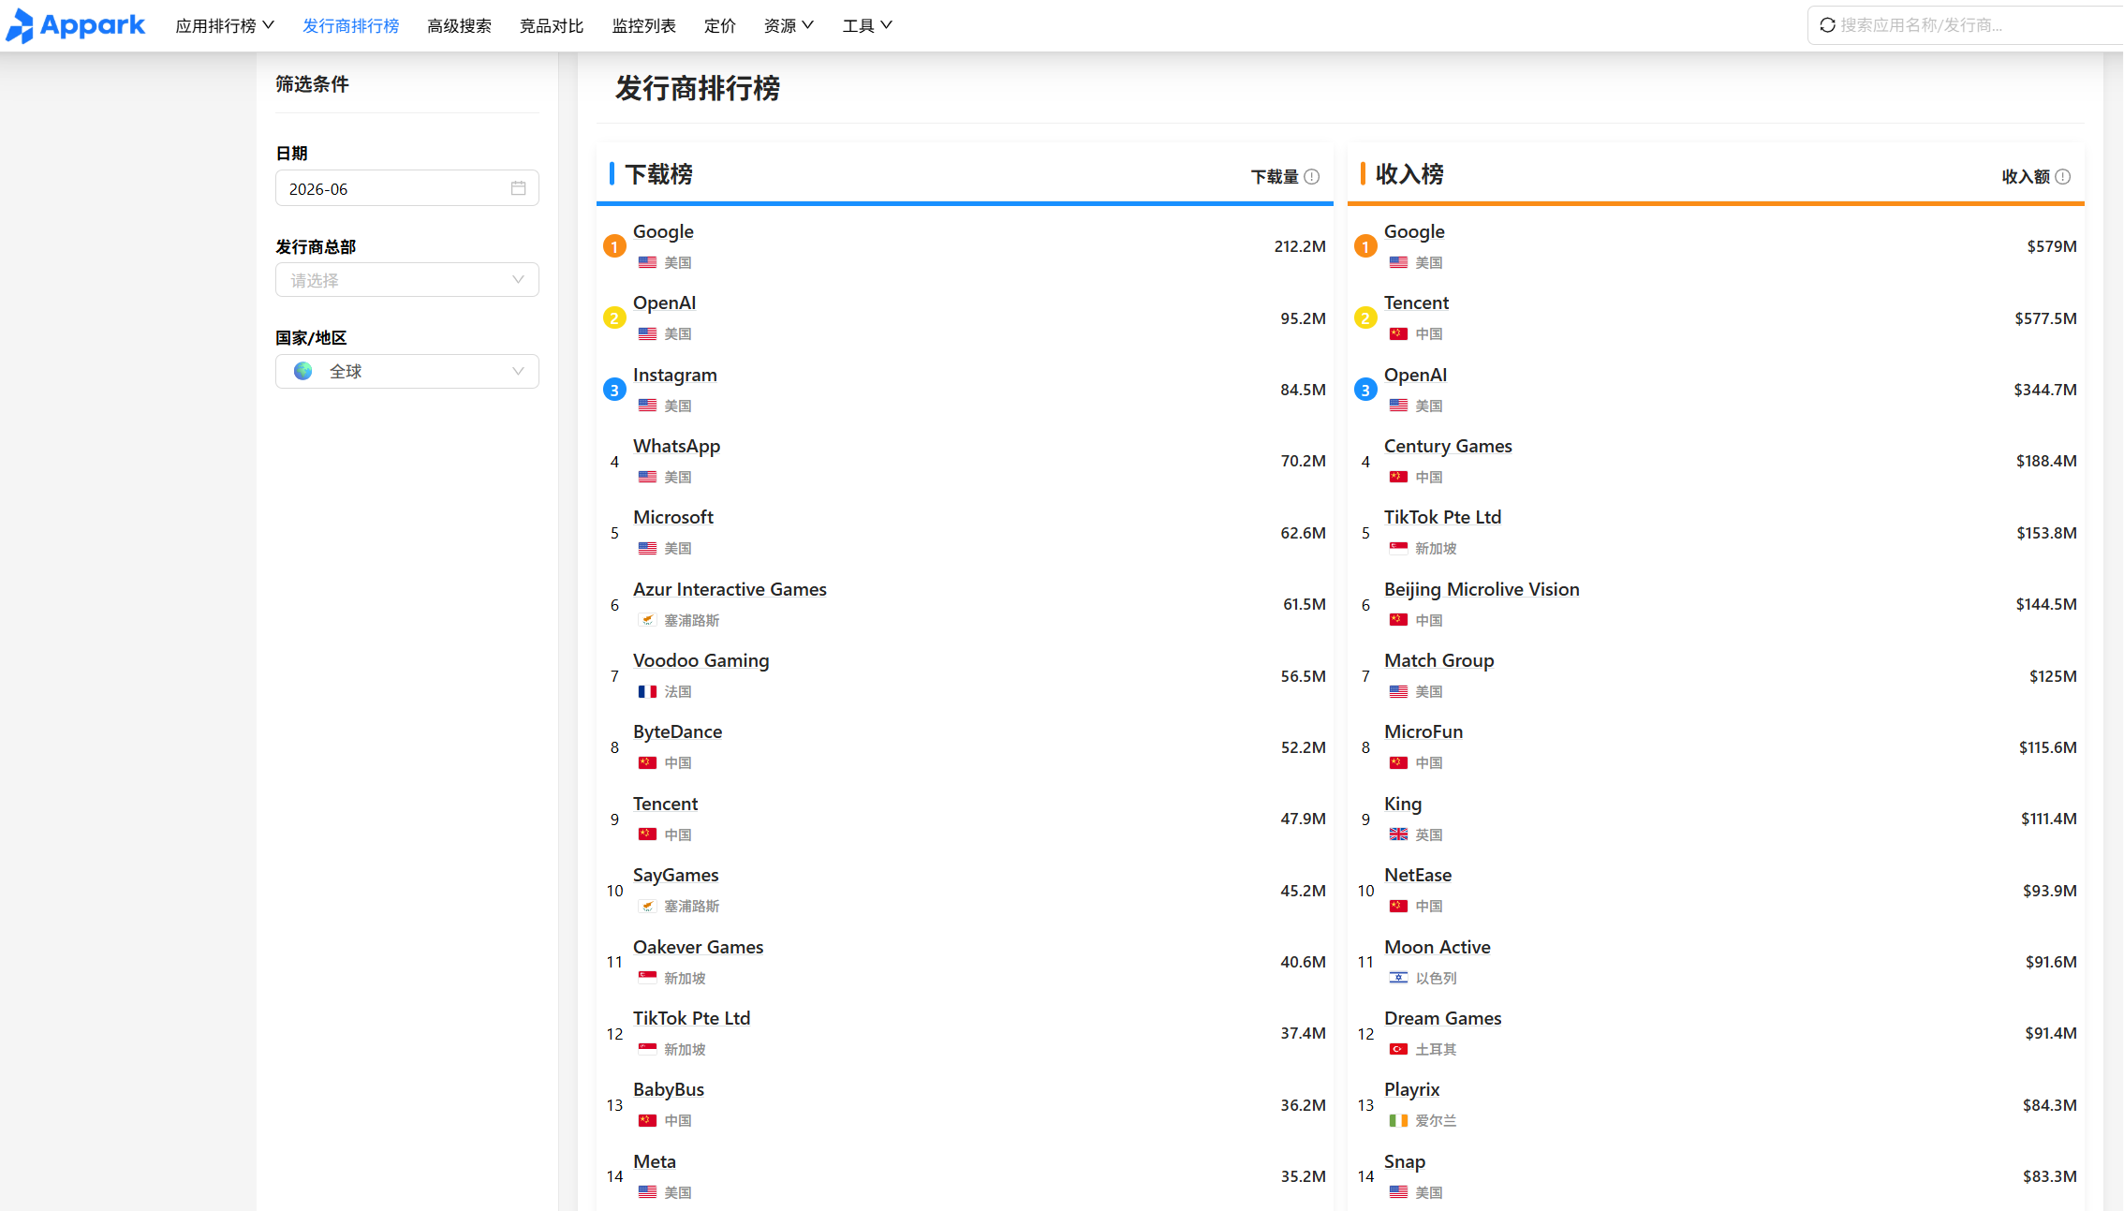Viewport: 2124px width, 1211px height.
Task: Open BabyBus publisher link
Action: pos(669,1089)
